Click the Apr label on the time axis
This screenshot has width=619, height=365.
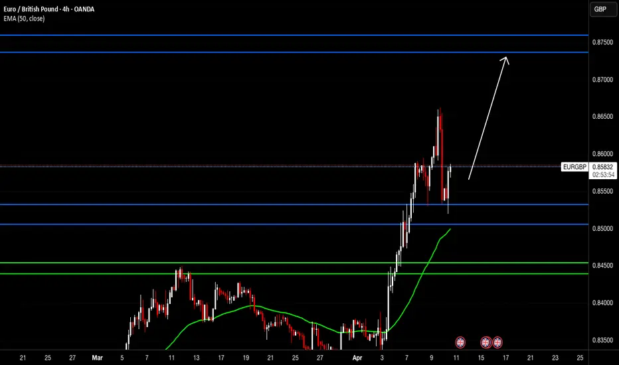357,358
